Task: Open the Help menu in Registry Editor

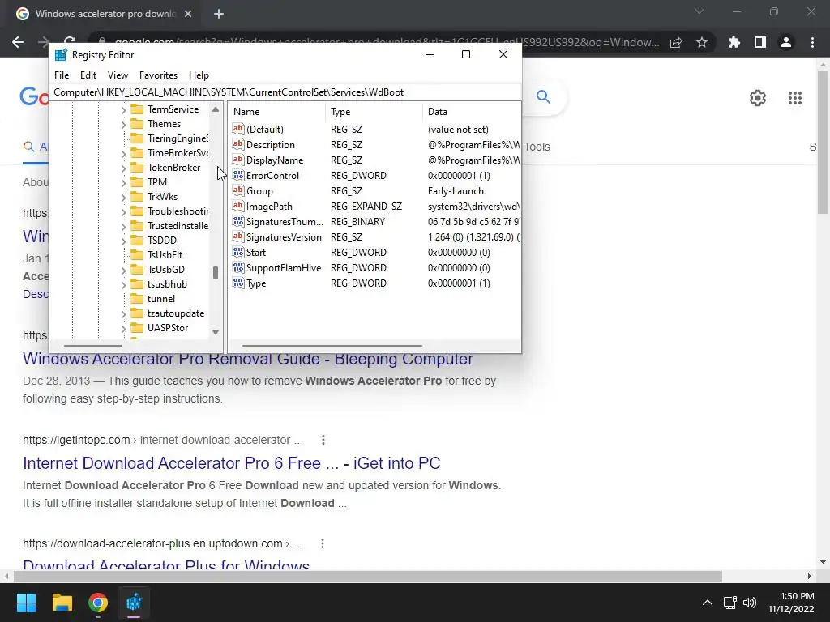Action: click(x=199, y=75)
